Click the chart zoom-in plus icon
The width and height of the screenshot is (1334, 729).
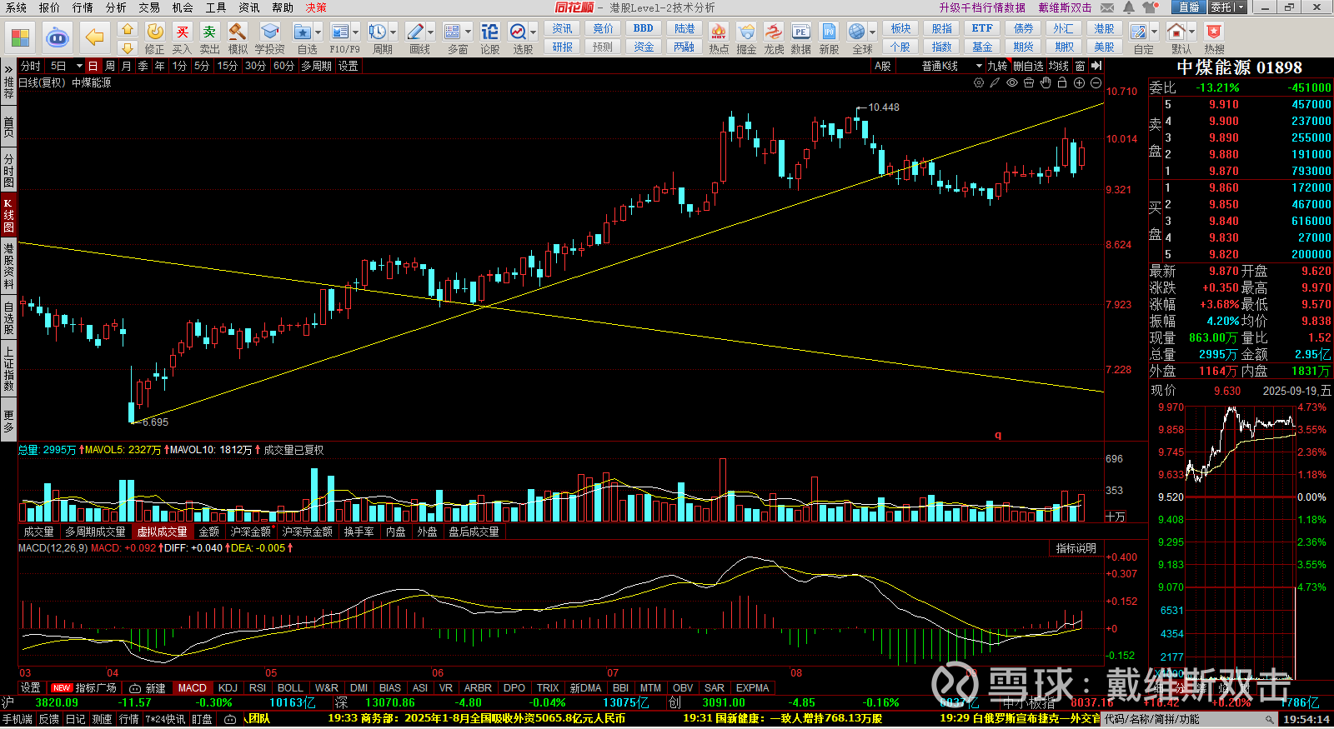tap(1079, 82)
